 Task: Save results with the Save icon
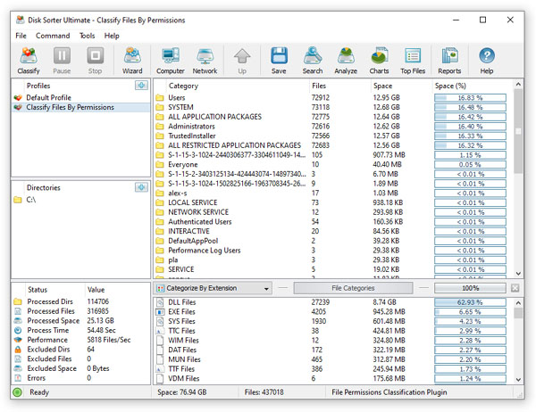279,61
